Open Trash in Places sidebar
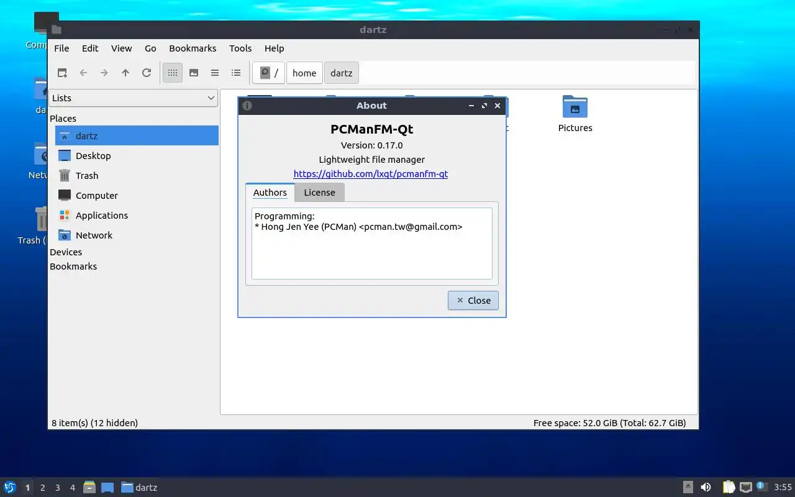This screenshot has height=497, width=795. (137, 175)
